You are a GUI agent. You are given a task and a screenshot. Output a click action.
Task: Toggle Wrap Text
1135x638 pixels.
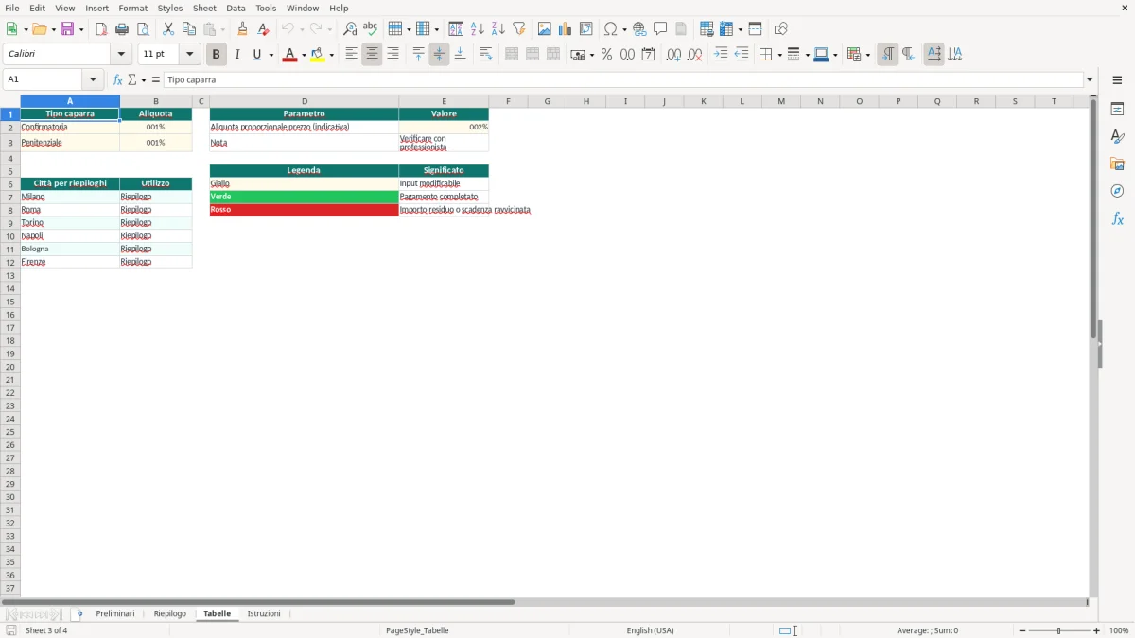point(486,55)
